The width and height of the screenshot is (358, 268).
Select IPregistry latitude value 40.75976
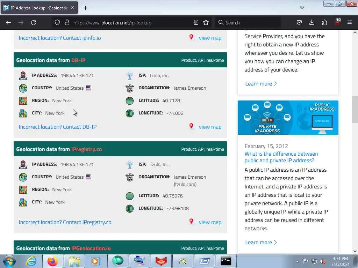pos(172,196)
